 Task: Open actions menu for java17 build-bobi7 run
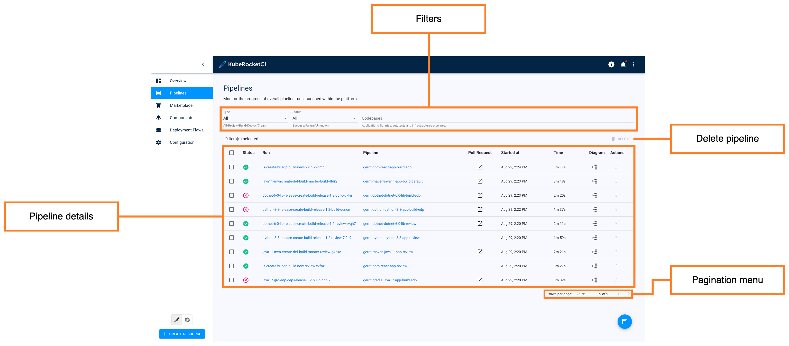[616, 280]
